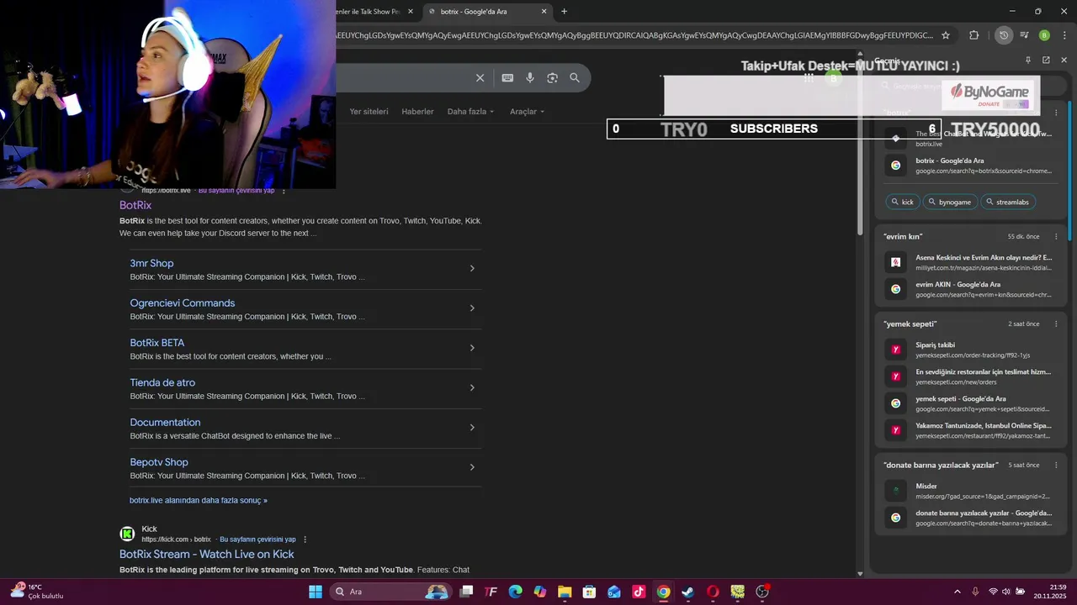Search by image with the lens icon
Screen dimensions: 1077x605
(x=552, y=77)
